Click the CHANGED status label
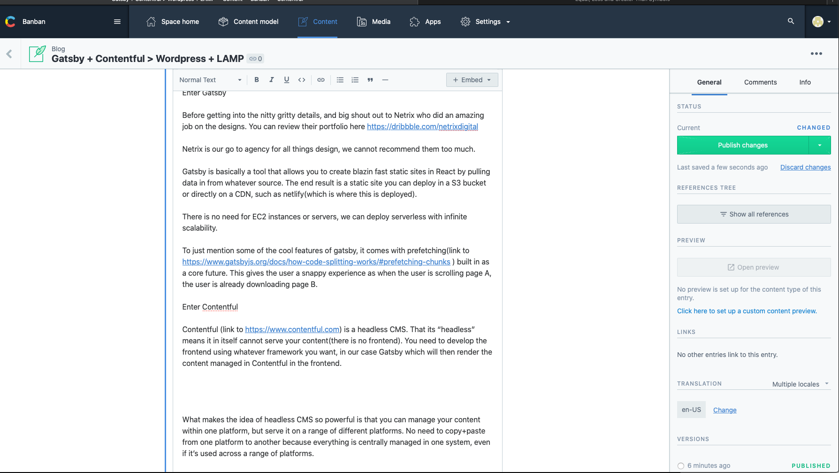839x473 pixels. [x=814, y=128]
